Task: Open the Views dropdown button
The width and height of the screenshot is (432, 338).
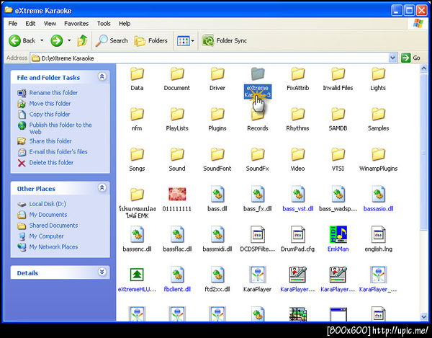Action: [x=186, y=41]
